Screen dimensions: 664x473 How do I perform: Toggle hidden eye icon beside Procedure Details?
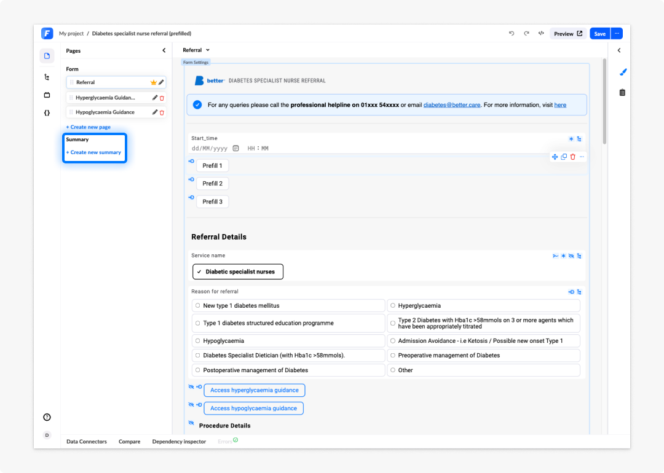coord(191,423)
